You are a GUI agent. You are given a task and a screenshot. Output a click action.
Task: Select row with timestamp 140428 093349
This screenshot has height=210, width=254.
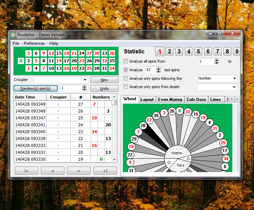tap(63, 104)
